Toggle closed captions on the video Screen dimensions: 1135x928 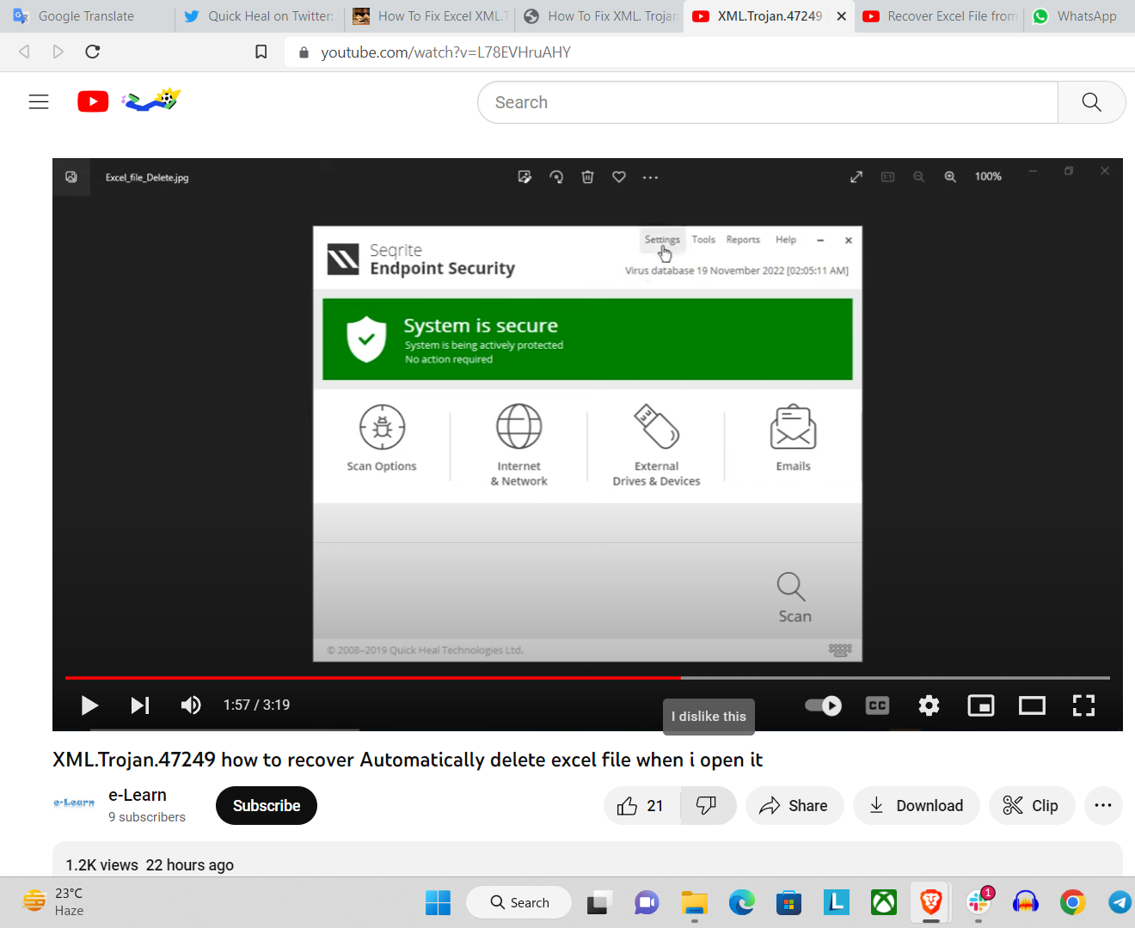[877, 705]
